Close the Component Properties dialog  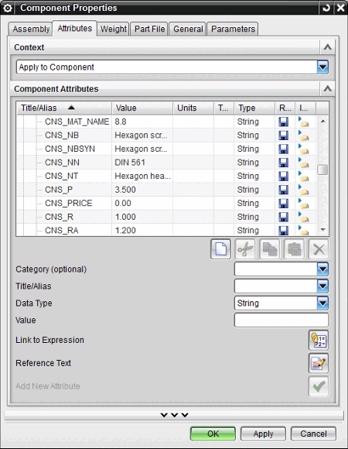(340, 8)
